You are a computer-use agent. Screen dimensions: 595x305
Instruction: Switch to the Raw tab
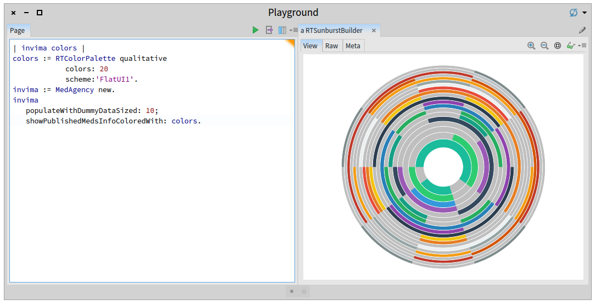[332, 46]
